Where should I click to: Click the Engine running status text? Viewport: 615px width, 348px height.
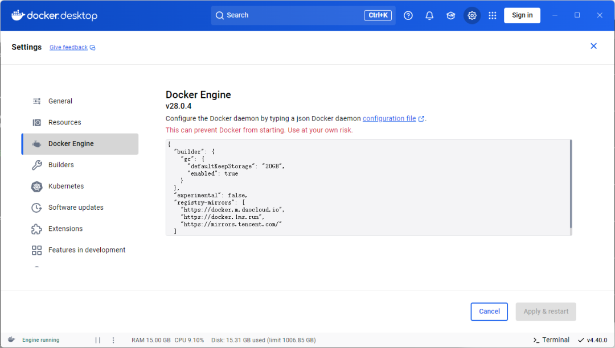tap(41, 340)
